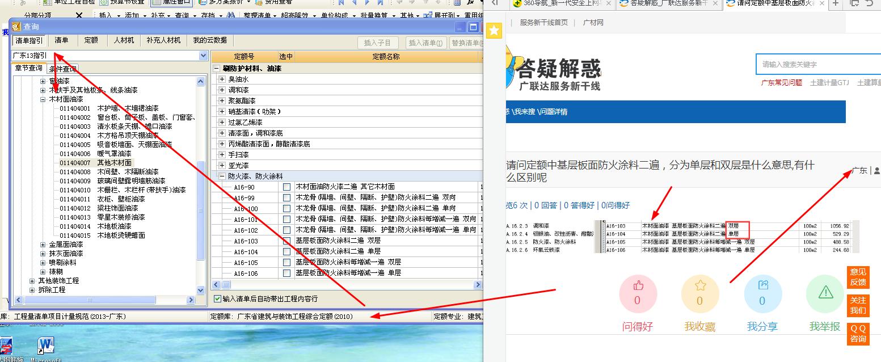Click the 广东常见问题 link
The width and height of the screenshot is (881, 362).
point(782,82)
